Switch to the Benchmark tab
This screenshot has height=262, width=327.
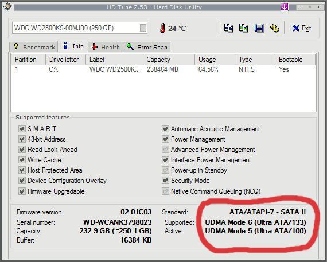(x=33, y=47)
